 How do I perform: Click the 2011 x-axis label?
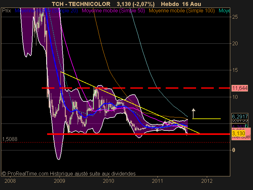point(157,181)
